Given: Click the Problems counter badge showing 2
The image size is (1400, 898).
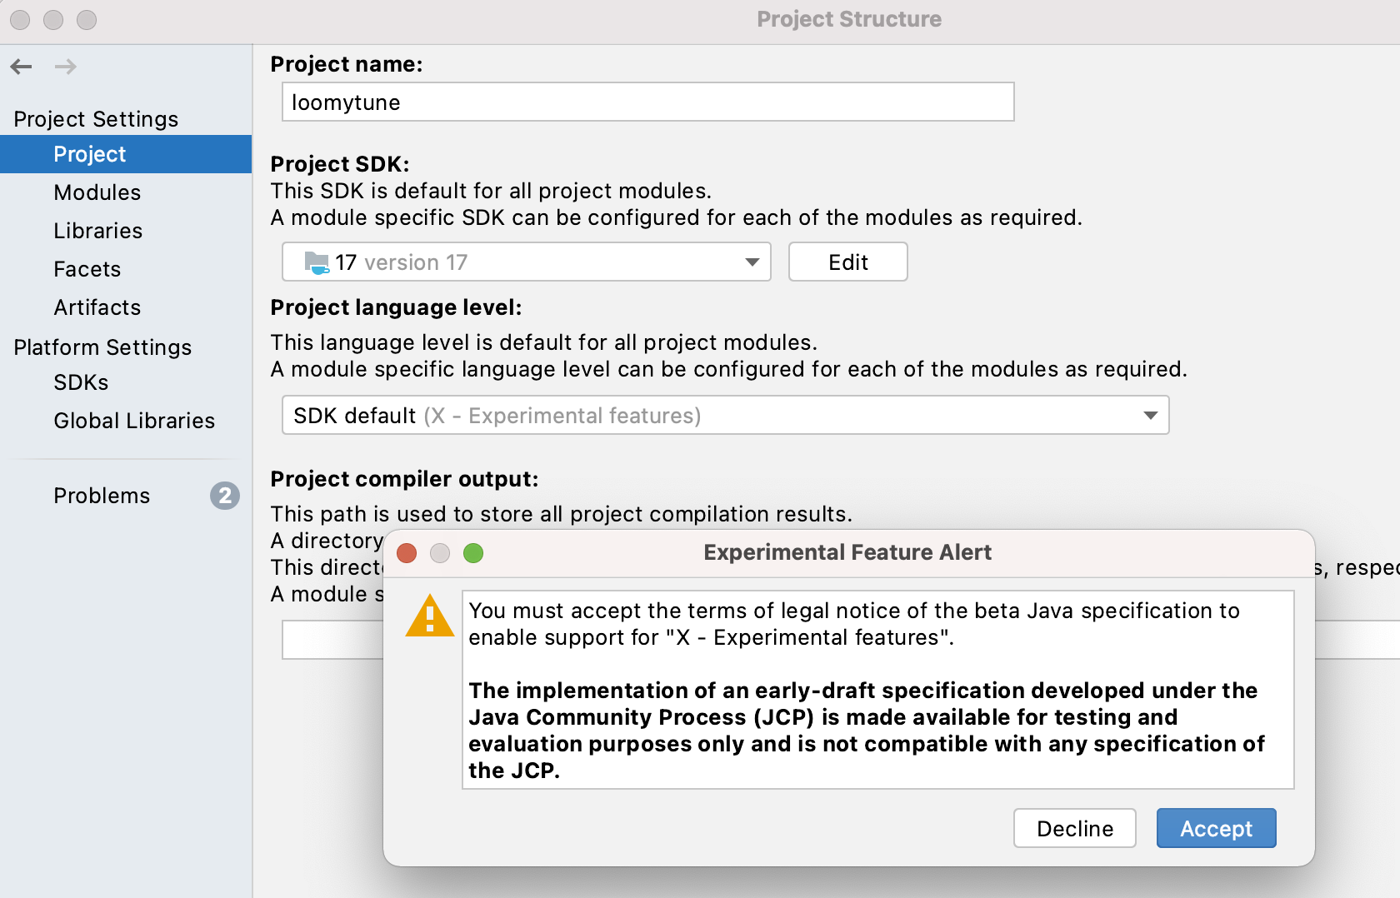Looking at the screenshot, I should pos(223,496).
